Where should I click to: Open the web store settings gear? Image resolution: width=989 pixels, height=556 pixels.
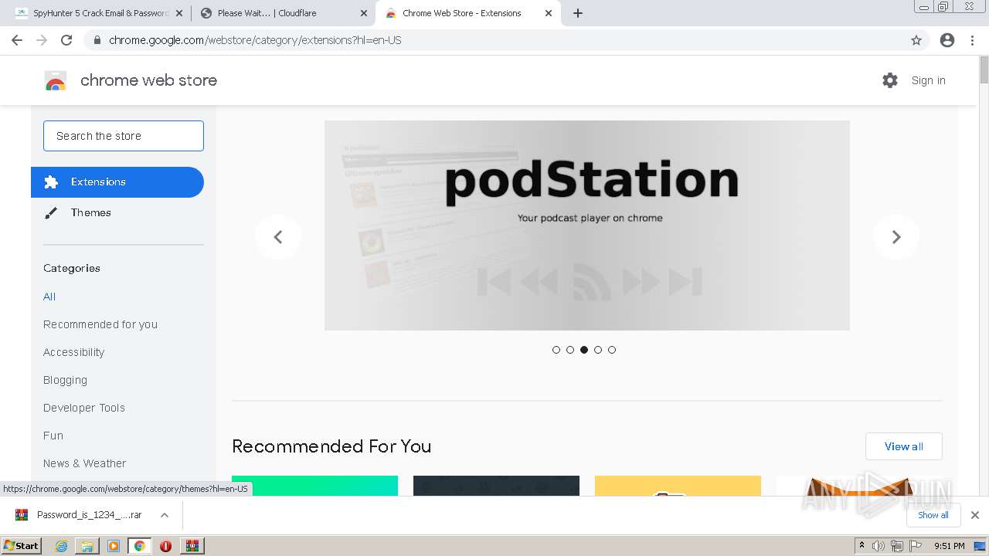click(x=890, y=80)
